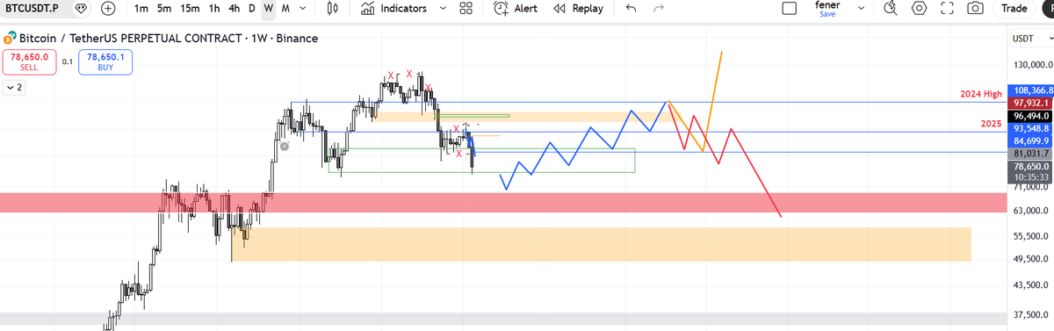Viewport: 1054px width, 331px height.
Task: Select the M monthly timeframe
Action: click(x=286, y=8)
